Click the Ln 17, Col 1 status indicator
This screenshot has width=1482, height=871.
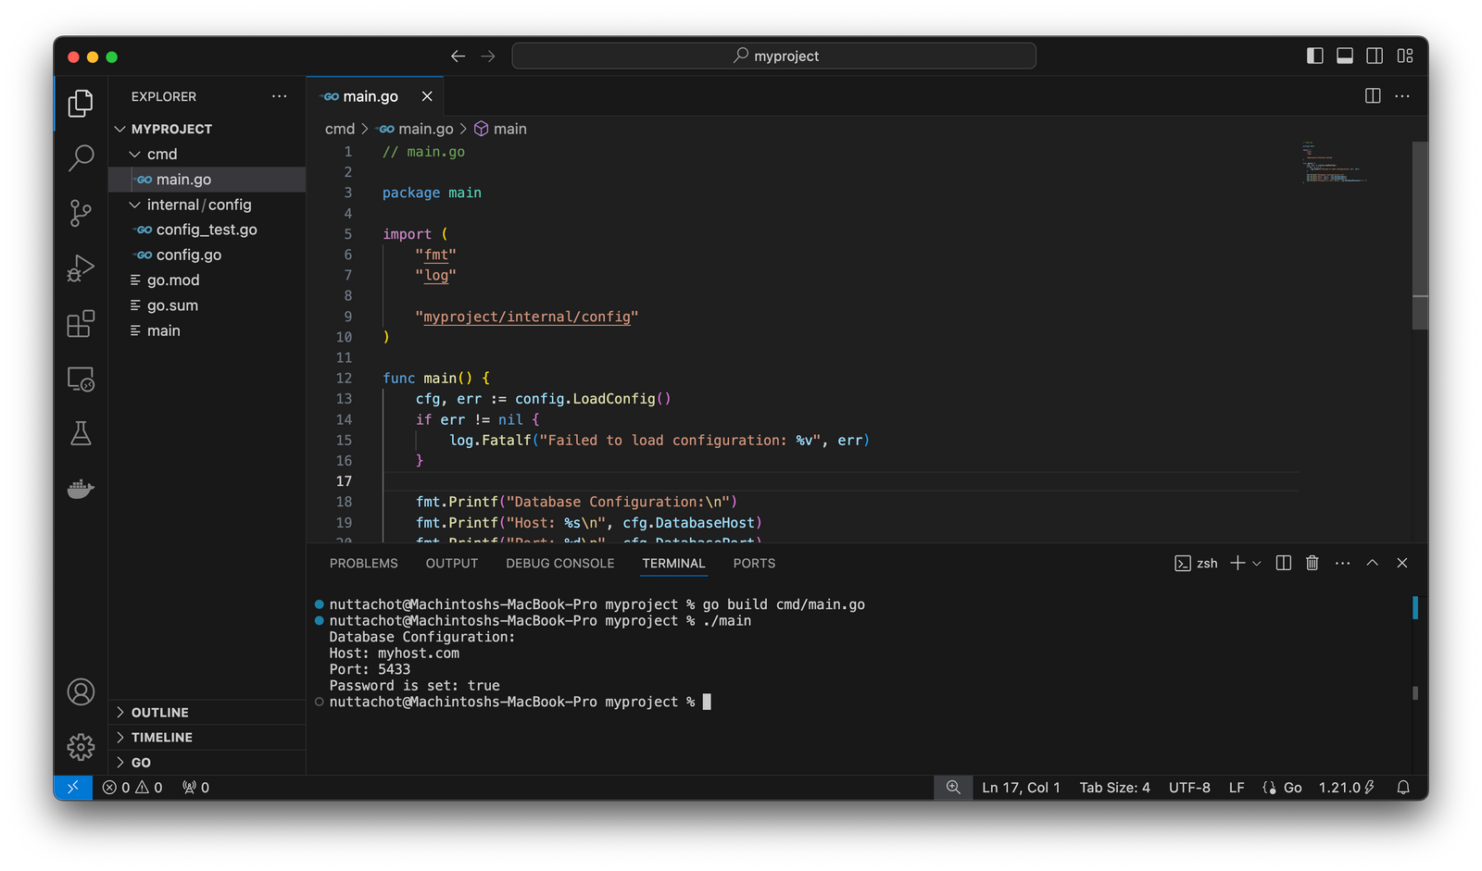click(1021, 788)
